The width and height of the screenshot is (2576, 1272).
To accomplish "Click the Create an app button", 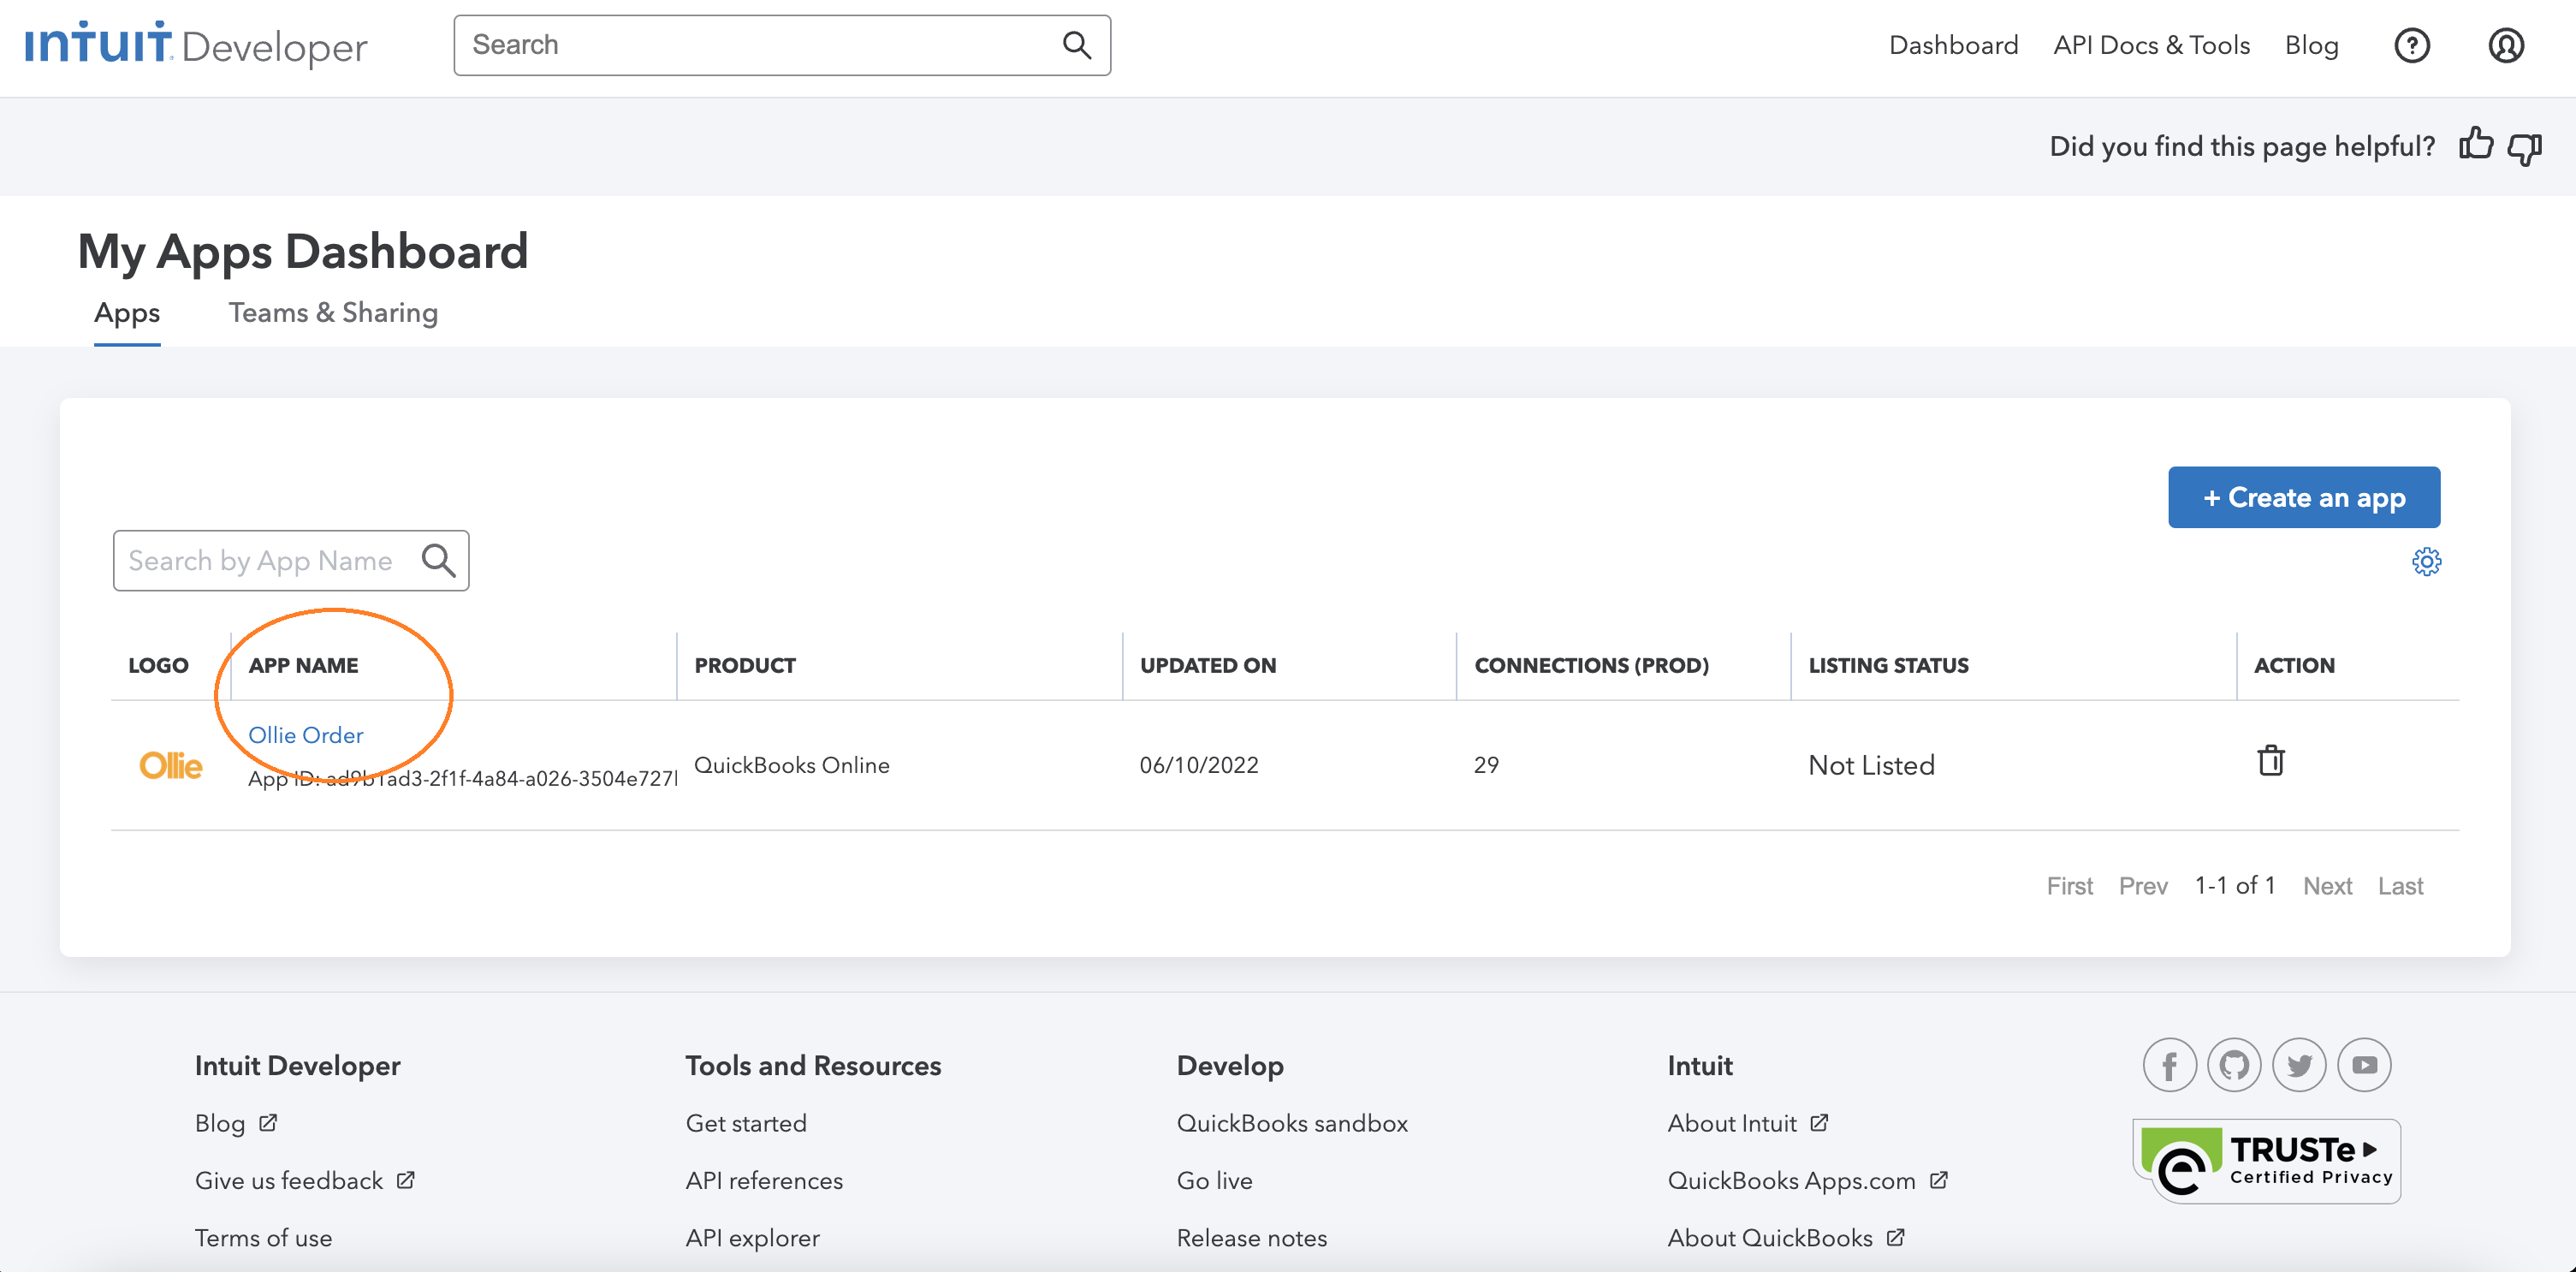I will coord(2303,497).
